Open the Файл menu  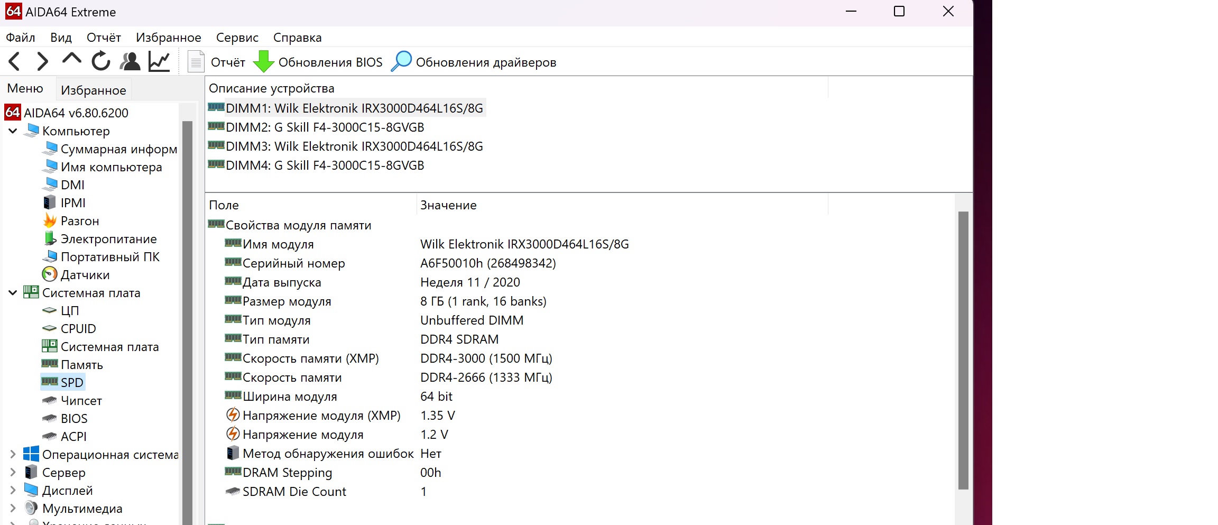[x=21, y=38]
